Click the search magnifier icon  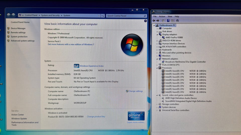pos(145,16)
